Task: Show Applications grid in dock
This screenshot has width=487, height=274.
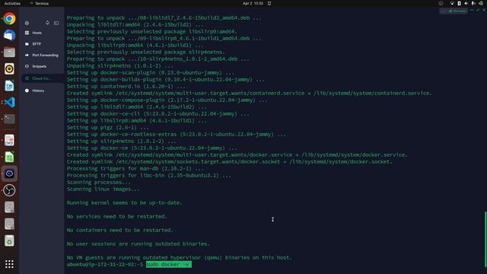Action: click(9, 264)
